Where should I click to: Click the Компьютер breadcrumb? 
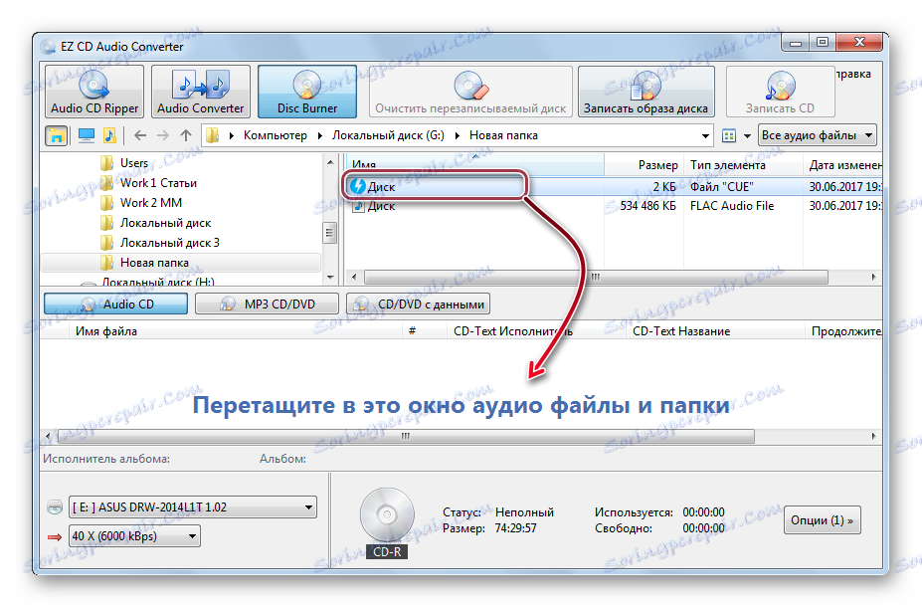[276, 135]
